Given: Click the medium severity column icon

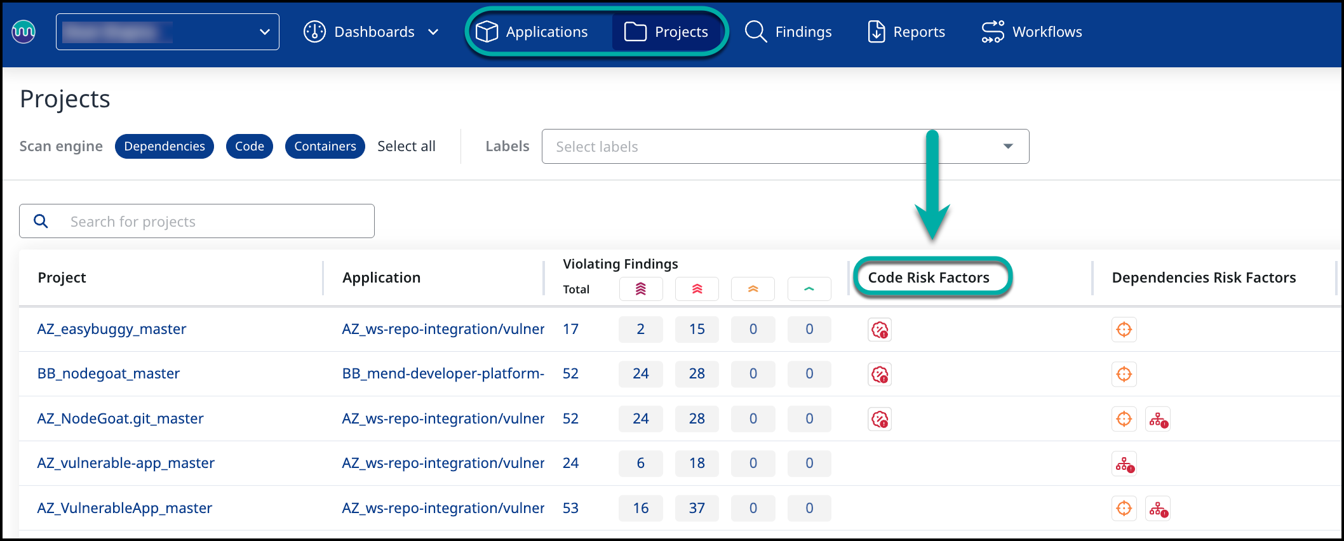Looking at the screenshot, I should [753, 289].
